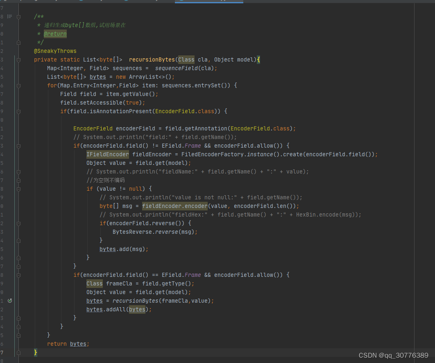This screenshot has width=435, height=363.
Task: Click the recursionBytes method name in declaration
Action: (152, 60)
